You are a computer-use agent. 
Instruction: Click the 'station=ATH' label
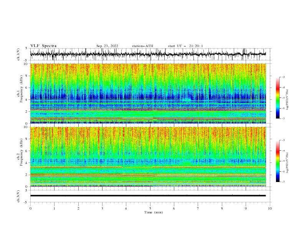click(142, 46)
